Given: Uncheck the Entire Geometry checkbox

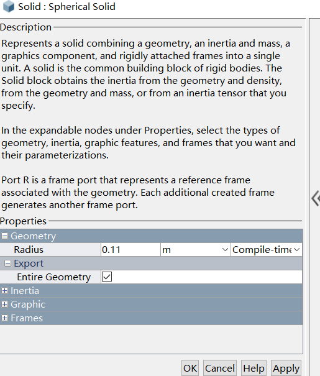Looking at the screenshot, I should pyautogui.click(x=107, y=277).
